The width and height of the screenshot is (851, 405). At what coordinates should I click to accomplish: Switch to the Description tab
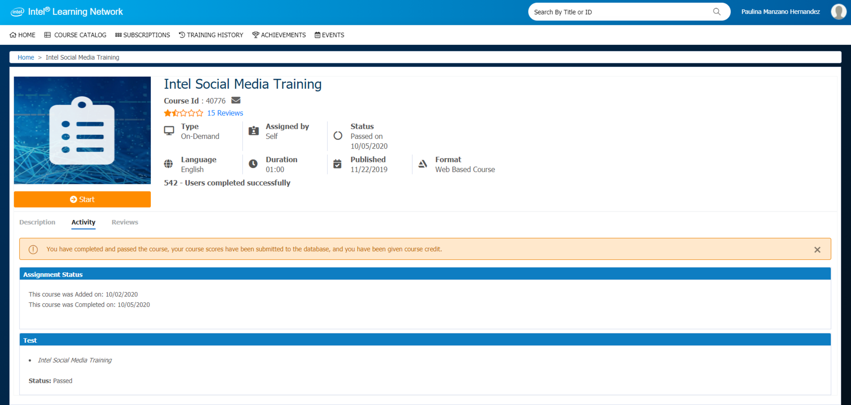(37, 222)
